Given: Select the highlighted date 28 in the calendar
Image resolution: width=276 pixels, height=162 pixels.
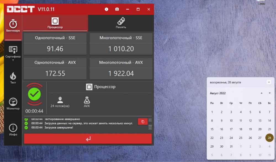Looking at the screenshot, I should tap(269, 138).
